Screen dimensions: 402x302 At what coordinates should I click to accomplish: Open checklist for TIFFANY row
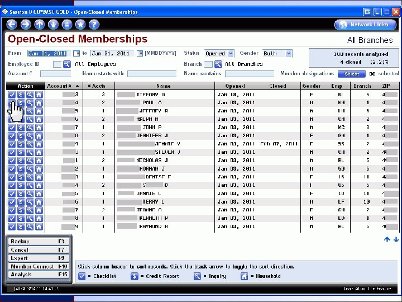(x=12, y=95)
